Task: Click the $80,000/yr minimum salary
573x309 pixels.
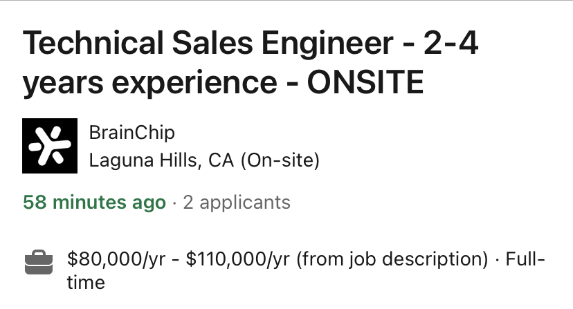Action: [117, 260]
